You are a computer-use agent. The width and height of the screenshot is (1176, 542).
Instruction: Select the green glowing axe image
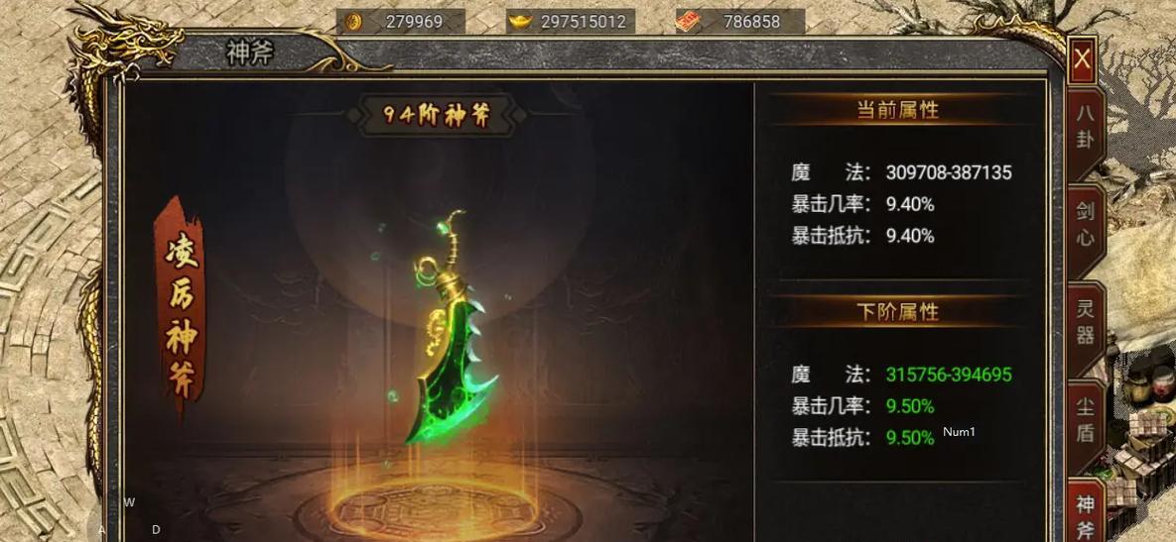pyautogui.click(x=448, y=327)
